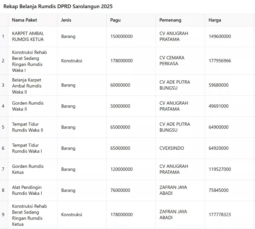Select the Konstruksi type cell in row 2
Image resolution: width=255 pixels, height=229 pixels.
pos(72,61)
